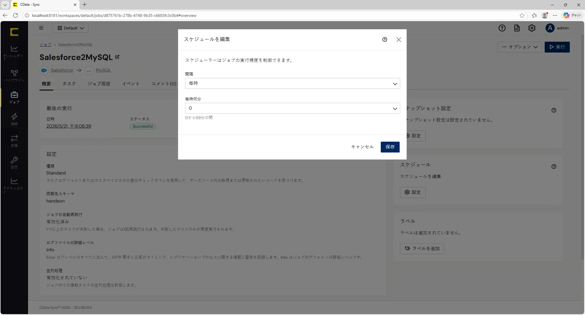Click the help icon in the schedule dialog
585x315 pixels.
tap(385, 39)
